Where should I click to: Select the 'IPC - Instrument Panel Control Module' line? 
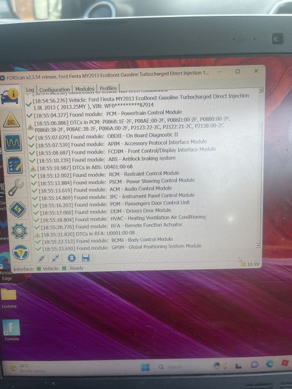[114, 197]
